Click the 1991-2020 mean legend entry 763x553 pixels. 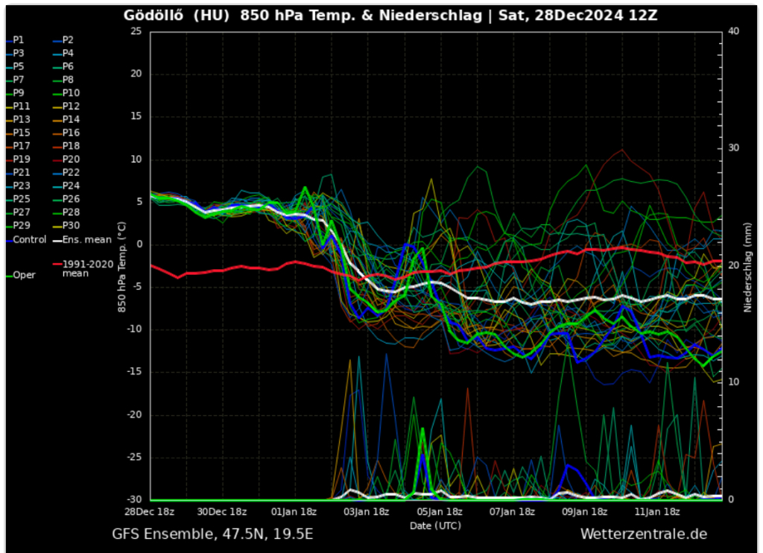pos(84,268)
